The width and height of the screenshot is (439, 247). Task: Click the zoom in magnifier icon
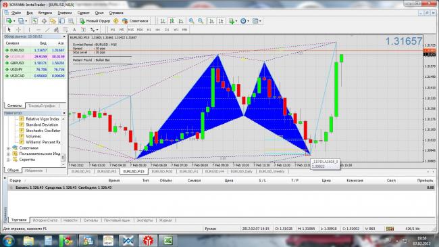(x=192, y=21)
